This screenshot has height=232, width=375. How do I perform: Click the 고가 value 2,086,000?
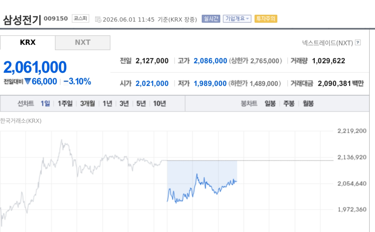(210, 61)
